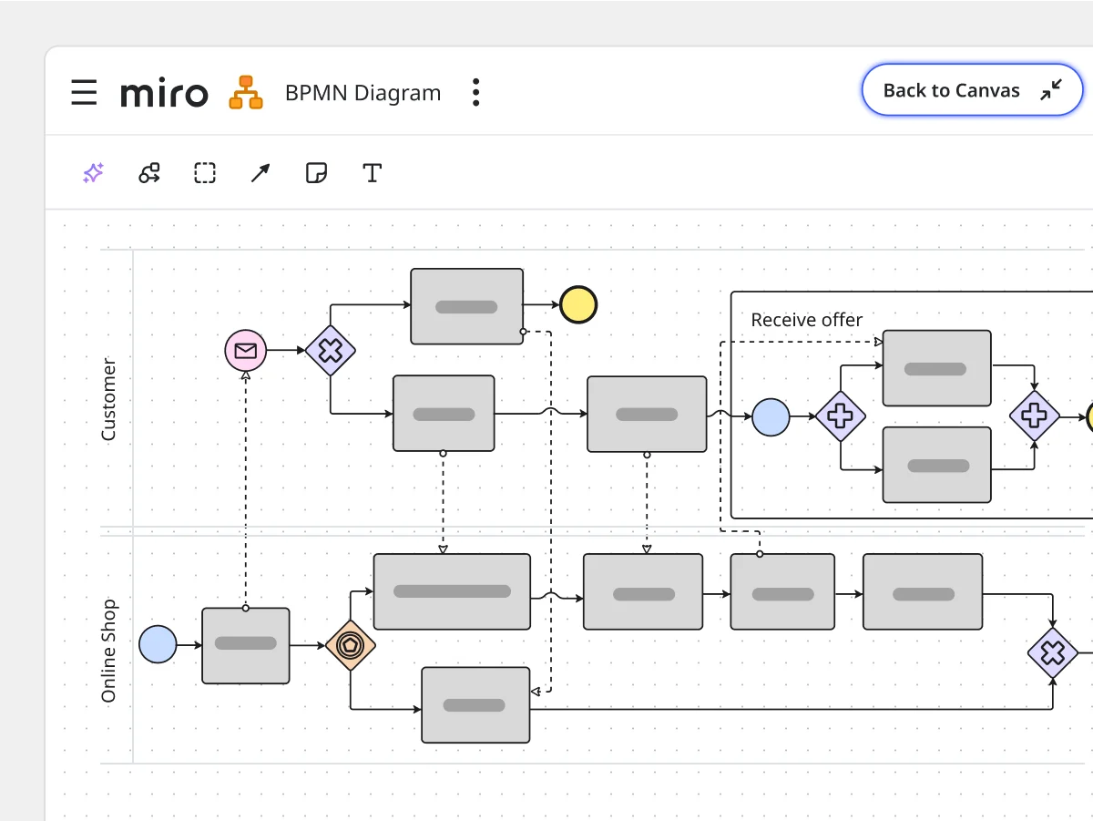Open the three-dot more options menu
This screenshot has height=821, width=1093.
click(x=475, y=92)
